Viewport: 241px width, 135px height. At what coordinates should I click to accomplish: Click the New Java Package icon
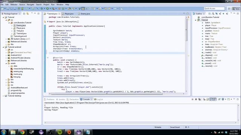59,9
